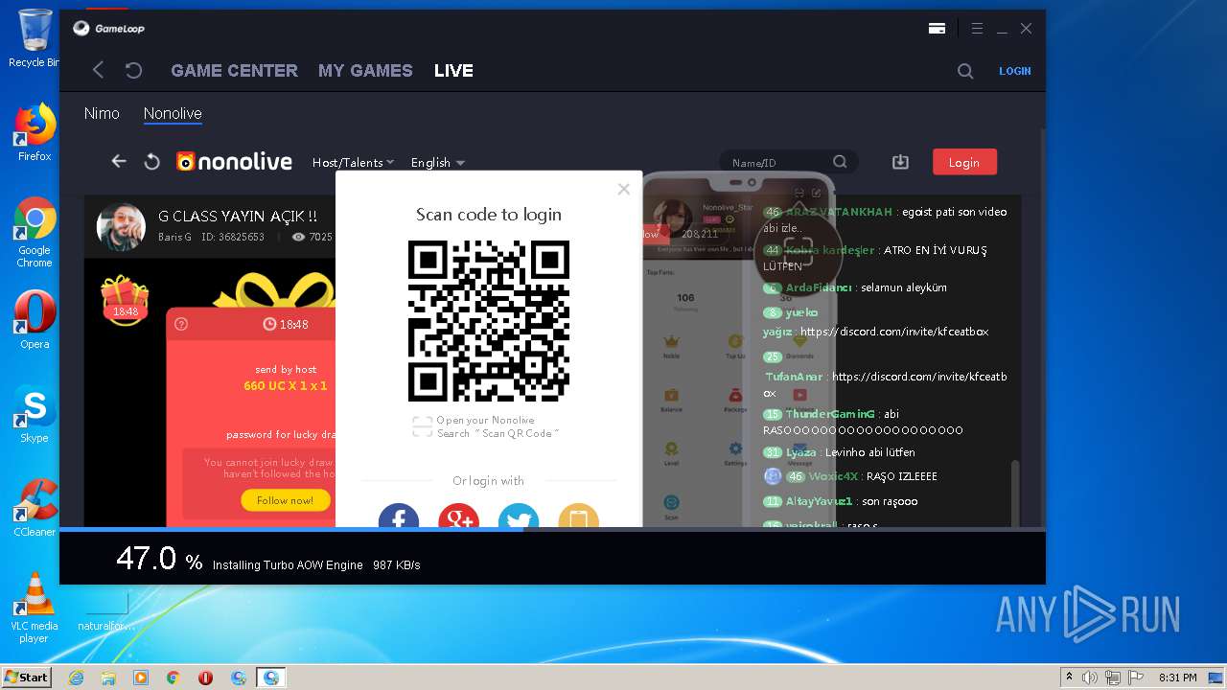Click the QR code image
Screen dimensions: 1227x690
pos(489,321)
